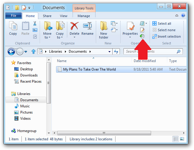The width and height of the screenshot is (194, 150).
Task: Click the Help question mark icon
Action: tap(183, 16)
